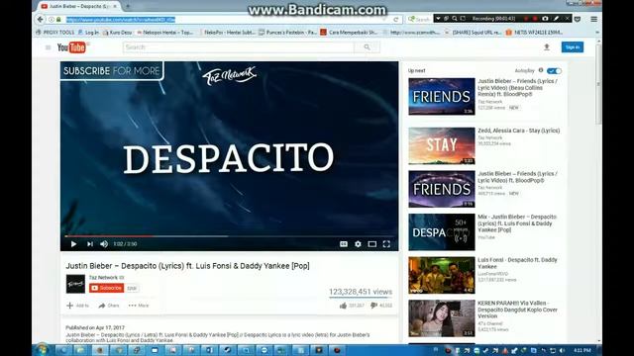Image resolution: width=634 pixels, height=356 pixels.
Task: Open the NETIS WF2411E bookmark
Action: (535, 33)
